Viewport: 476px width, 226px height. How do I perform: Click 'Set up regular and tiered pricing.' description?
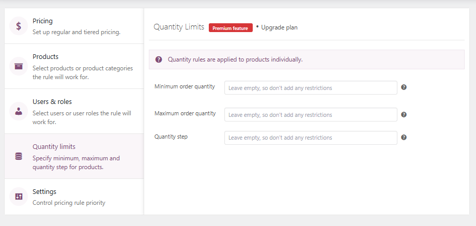pos(76,32)
